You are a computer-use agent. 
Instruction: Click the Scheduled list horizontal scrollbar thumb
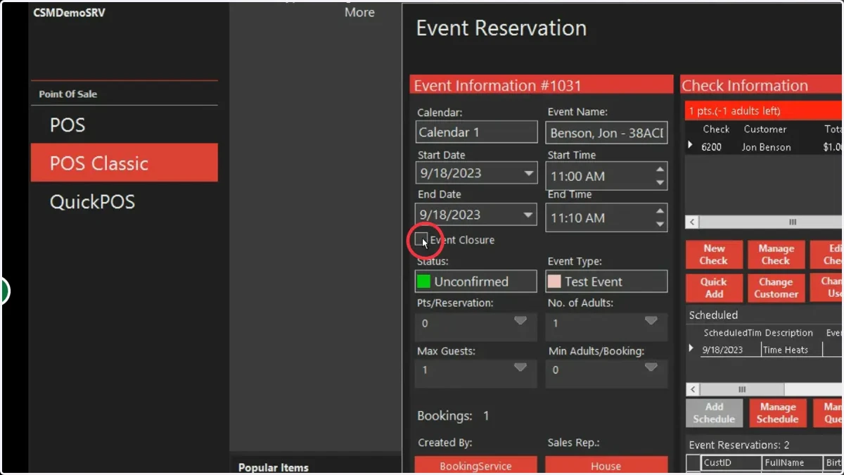[742, 389]
